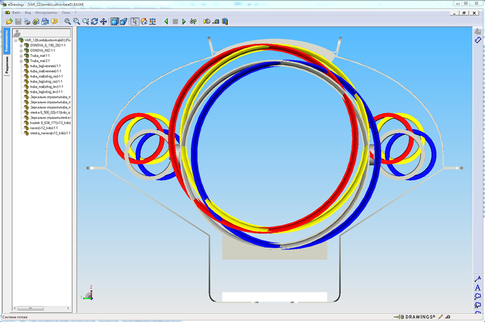Click the component tree scrollbar left arrow
This screenshot has height=322, width=485.
click(x=15, y=308)
